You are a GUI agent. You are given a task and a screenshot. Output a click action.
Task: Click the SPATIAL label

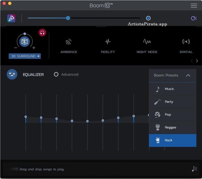[x=186, y=52]
